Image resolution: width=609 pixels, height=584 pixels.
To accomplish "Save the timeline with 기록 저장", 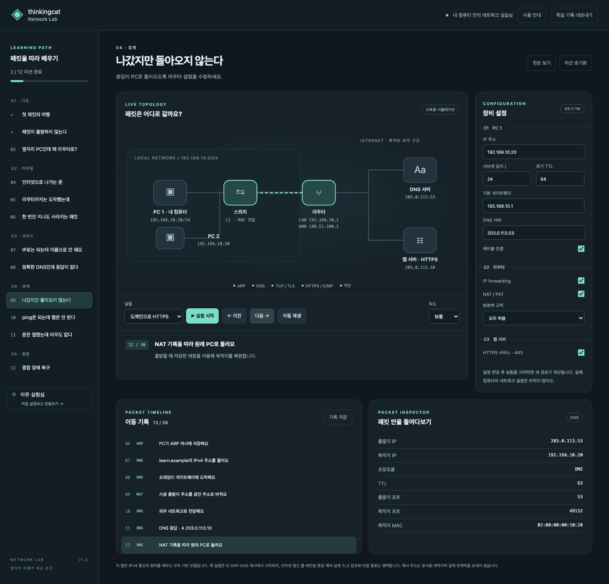I will click(x=338, y=417).
